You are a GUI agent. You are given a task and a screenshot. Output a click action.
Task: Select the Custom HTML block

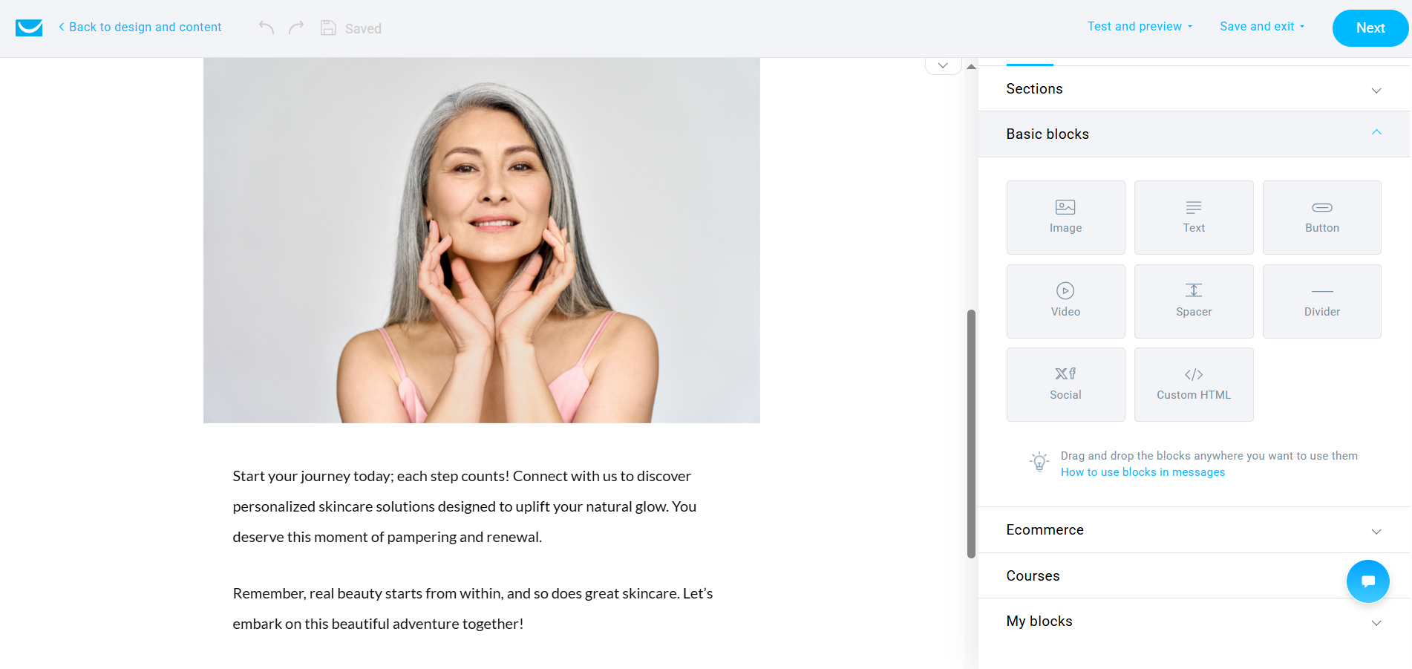(1194, 385)
